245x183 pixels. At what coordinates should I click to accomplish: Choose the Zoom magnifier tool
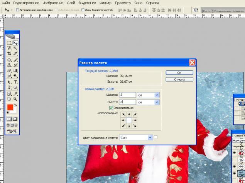click(x=15, y=98)
